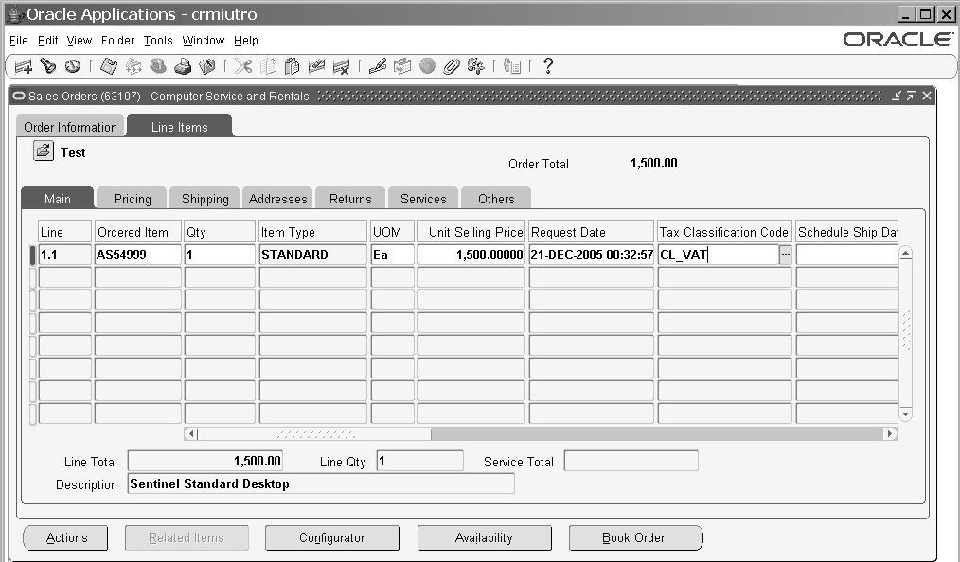
Task: Open the Help menu
Action: tap(245, 41)
